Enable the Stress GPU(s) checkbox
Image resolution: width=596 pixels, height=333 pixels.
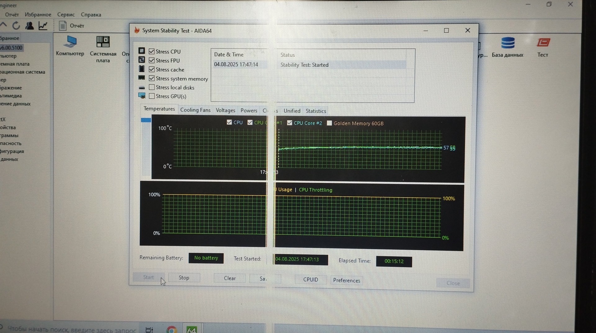click(x=152, y=96)
